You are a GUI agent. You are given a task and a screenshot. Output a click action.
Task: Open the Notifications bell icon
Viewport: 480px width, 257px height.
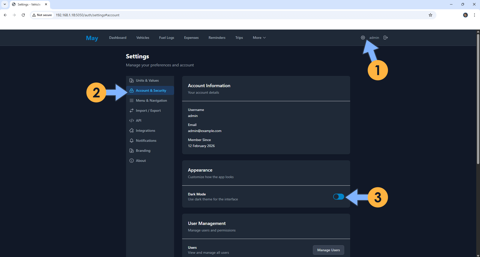[x=131, y=141]
